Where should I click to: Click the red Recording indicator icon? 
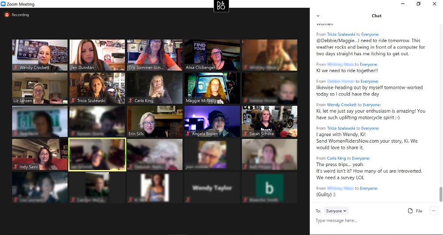(x=7, y=15)
